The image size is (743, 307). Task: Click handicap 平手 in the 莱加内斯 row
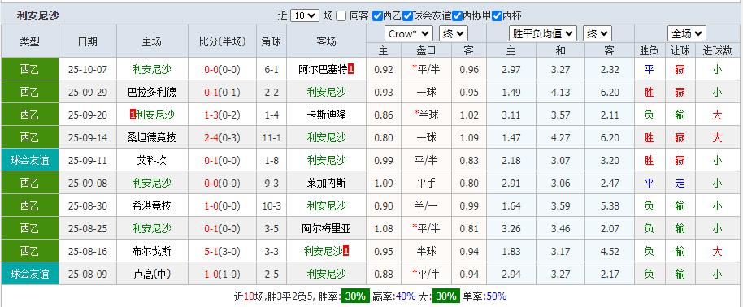[x=427, y=183]
